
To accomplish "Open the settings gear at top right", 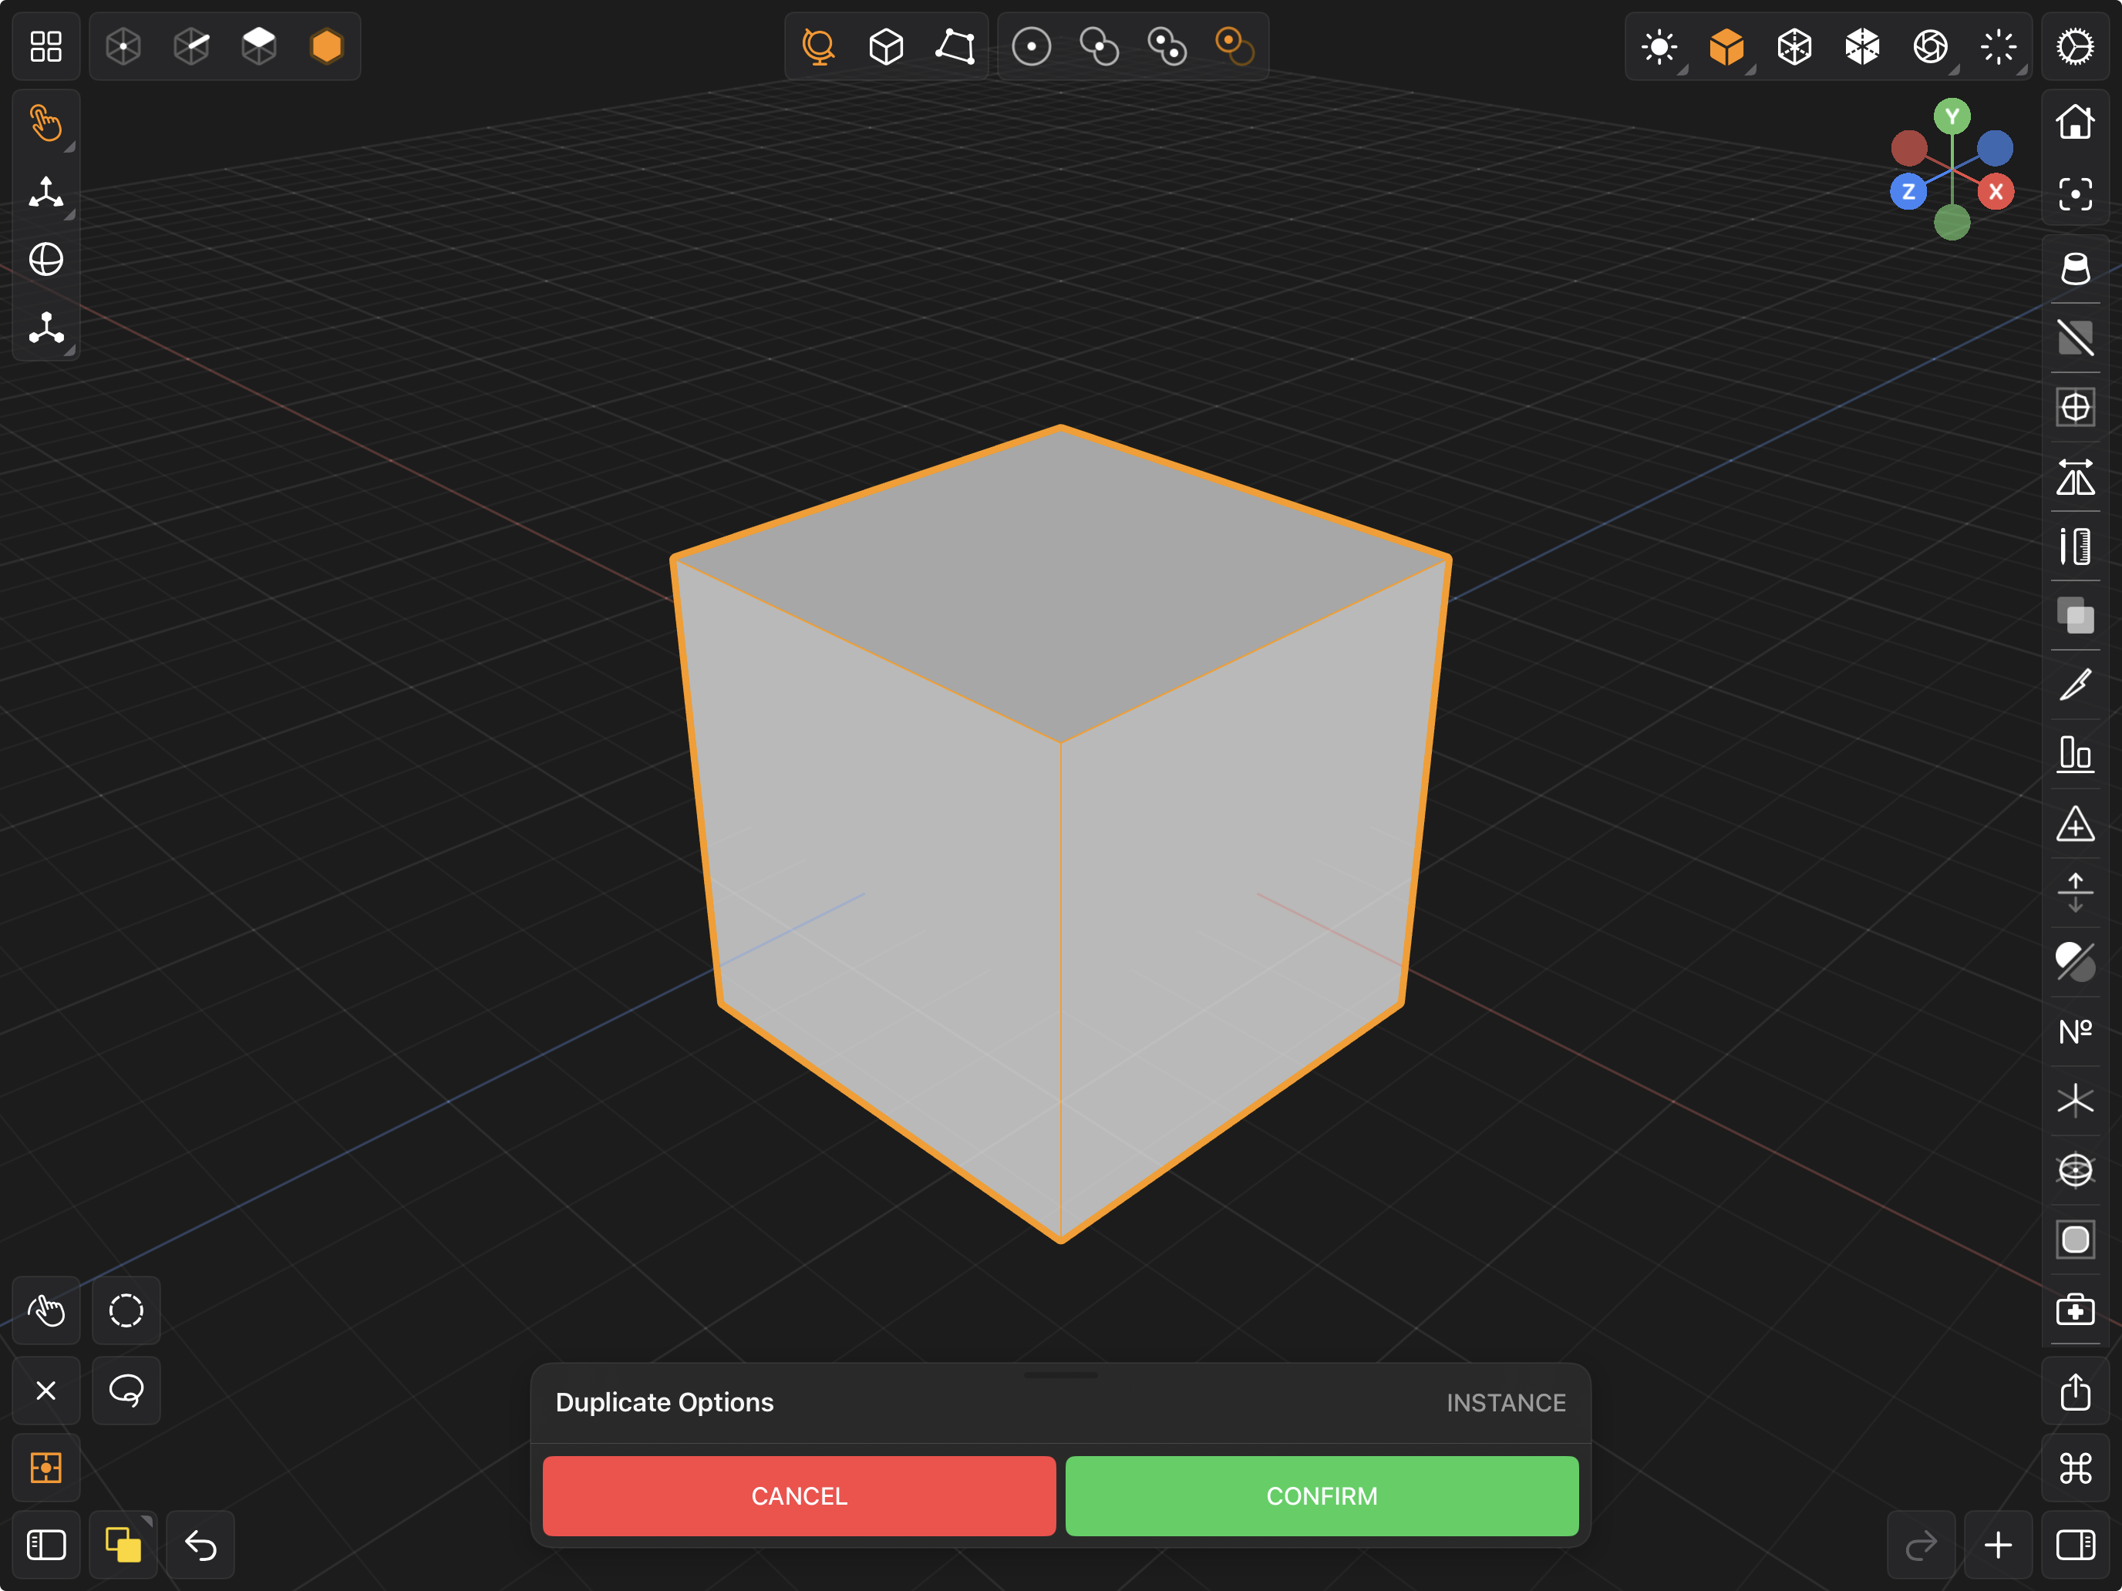I will pos(2076,46).
